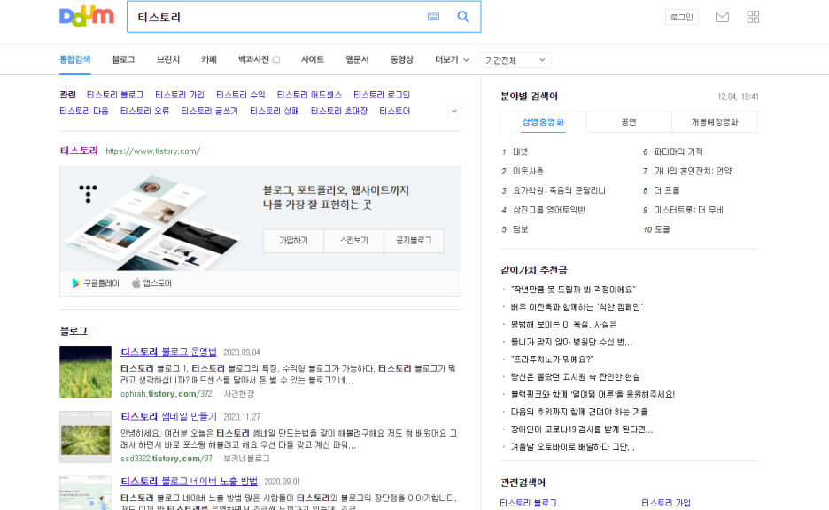The image size is (829, 510).
Task: Click related keyword 티스토리 로그인
Action: click(382, 95)
